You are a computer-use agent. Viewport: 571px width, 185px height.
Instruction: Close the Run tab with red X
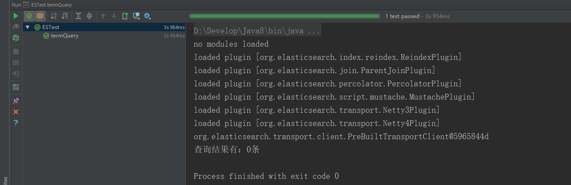[16, 112]
